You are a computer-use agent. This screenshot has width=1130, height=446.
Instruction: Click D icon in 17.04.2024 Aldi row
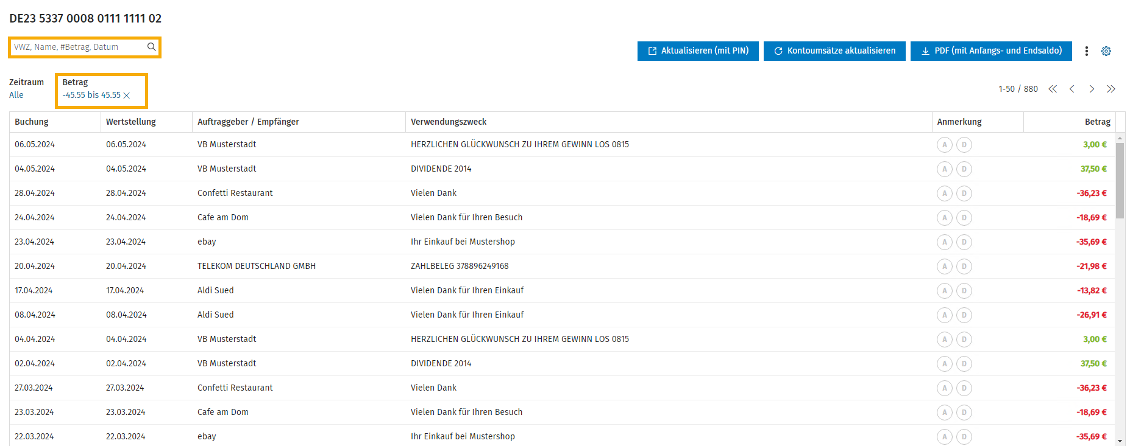964,291
